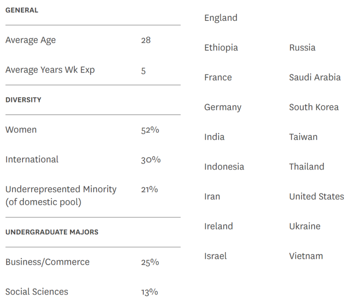Select the Business/Commerce row label
The height and width of the screenshot is (303, 353).
pyautogui.click(x=47, y=262)
